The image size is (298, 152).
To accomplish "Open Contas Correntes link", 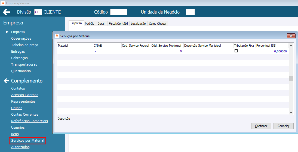I will point(25,115).
